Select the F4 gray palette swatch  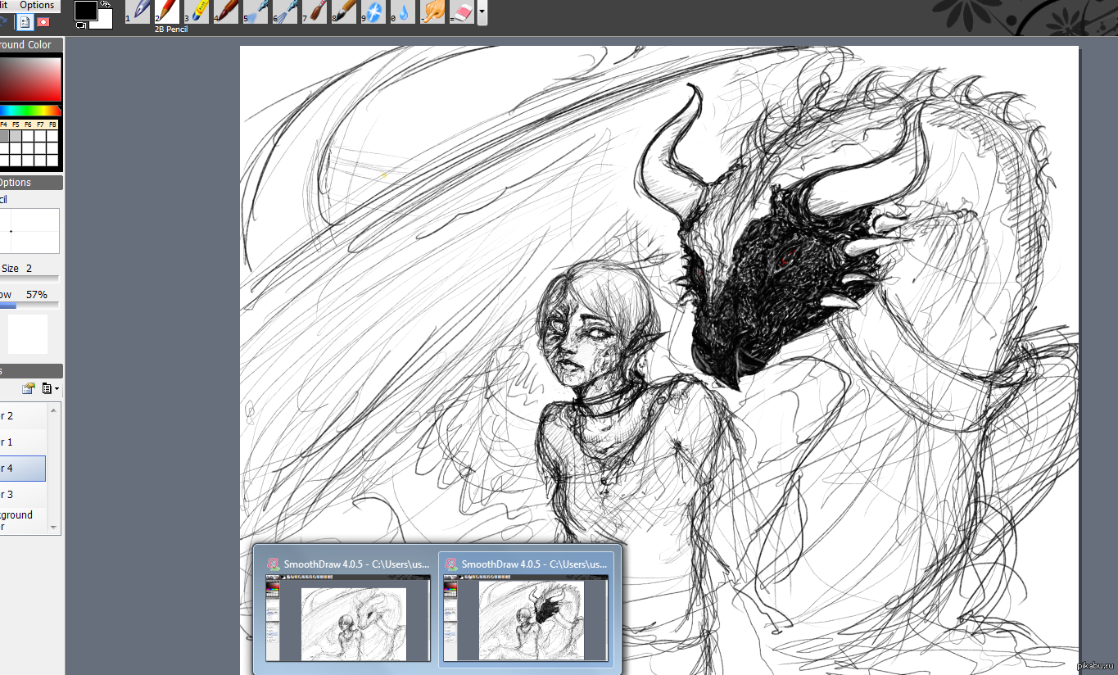[x=3, y=136]
